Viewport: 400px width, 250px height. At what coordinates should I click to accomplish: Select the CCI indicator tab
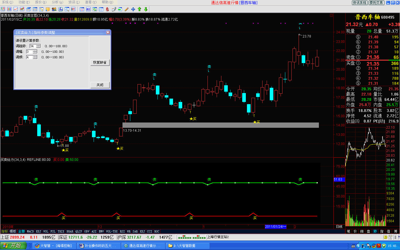[x=149, y=231]
